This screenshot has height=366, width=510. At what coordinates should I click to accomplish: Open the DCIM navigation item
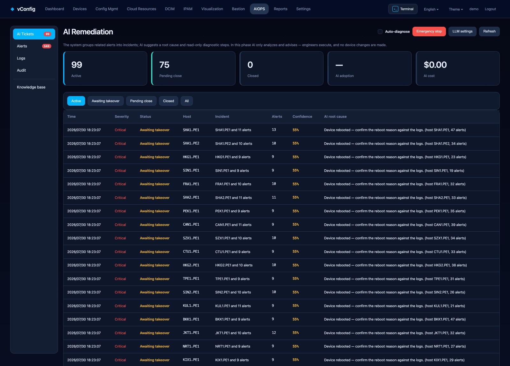tap(170, 9)
